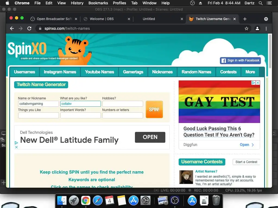Open Control Center icon in menu bar

[269, 3]
